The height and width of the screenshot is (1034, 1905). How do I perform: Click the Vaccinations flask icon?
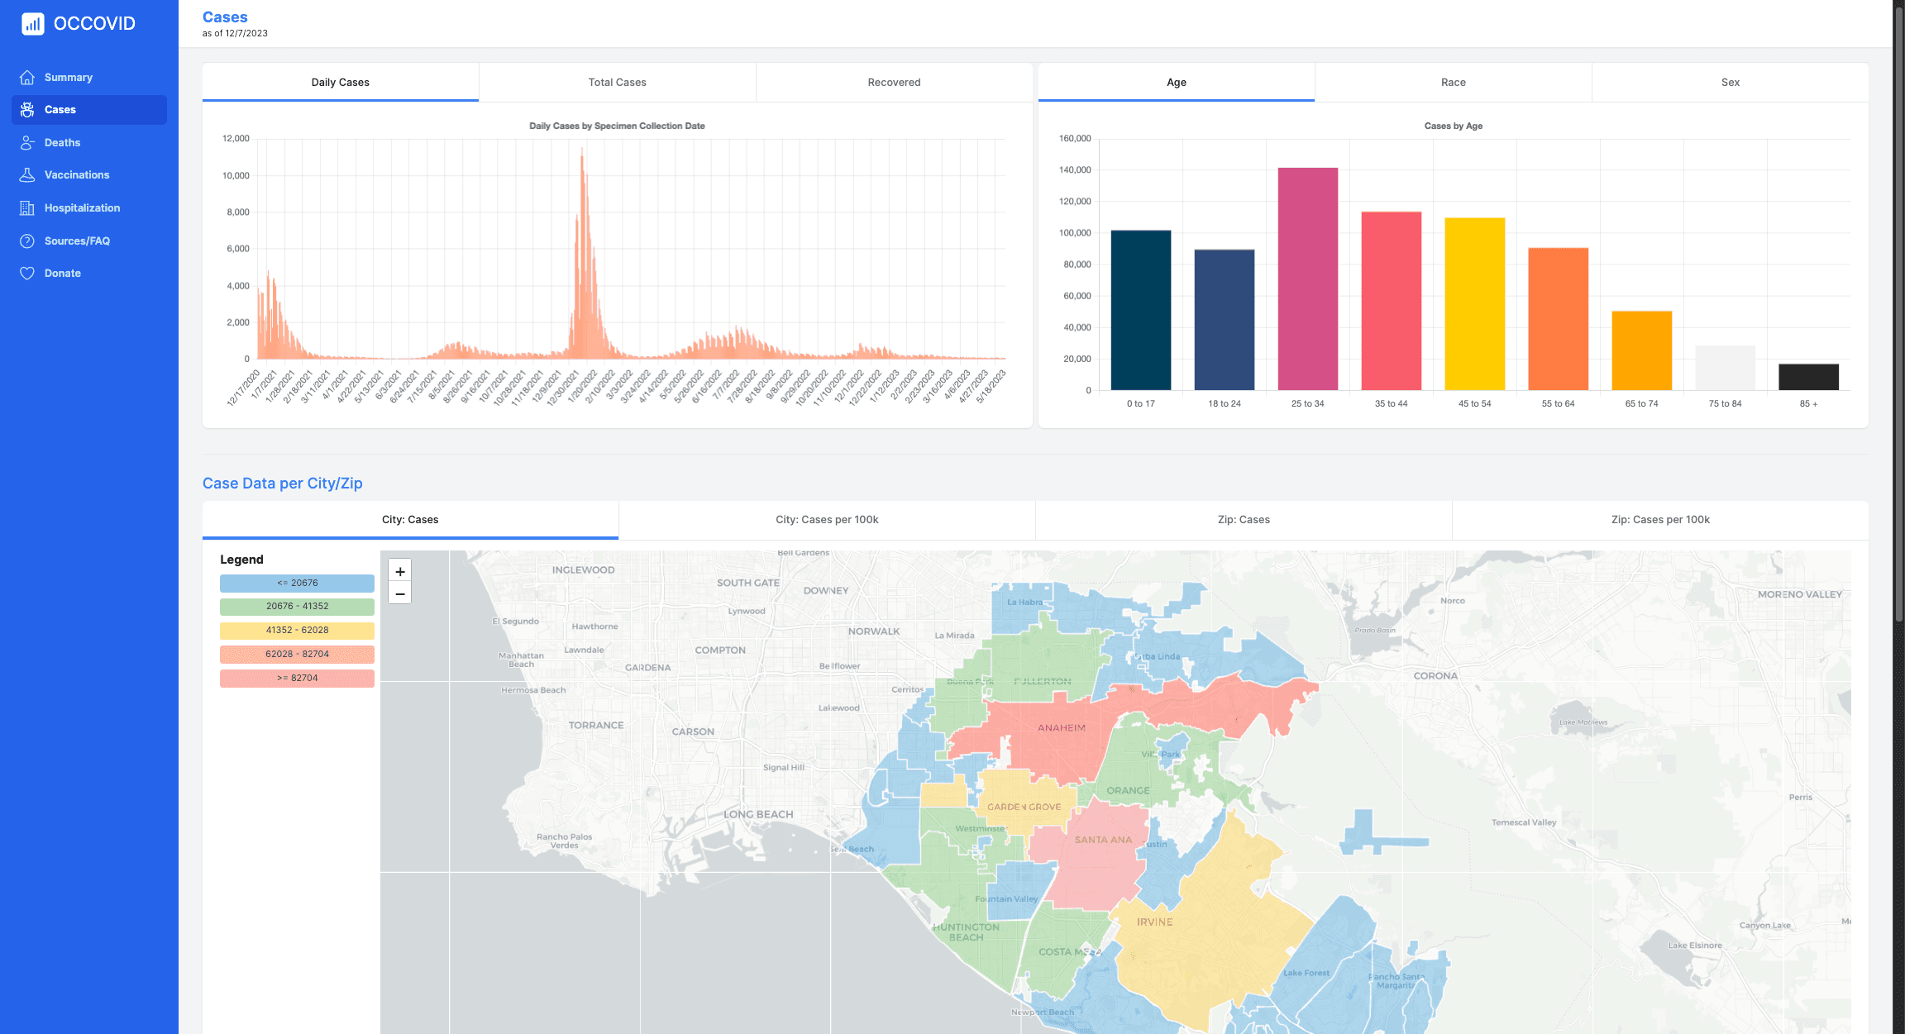click(x=27, y=175)
